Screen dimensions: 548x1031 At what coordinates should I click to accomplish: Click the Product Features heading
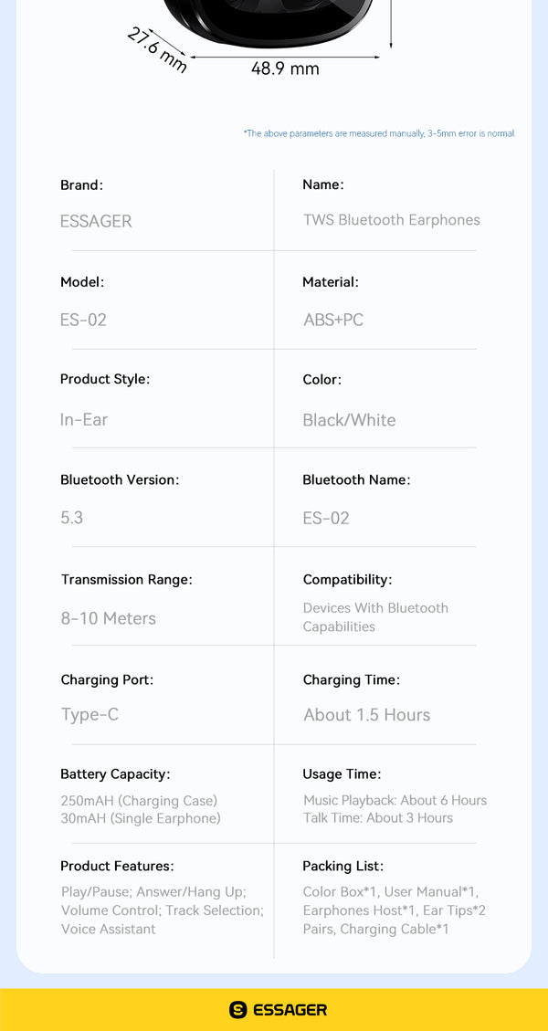tap(117, 866)
